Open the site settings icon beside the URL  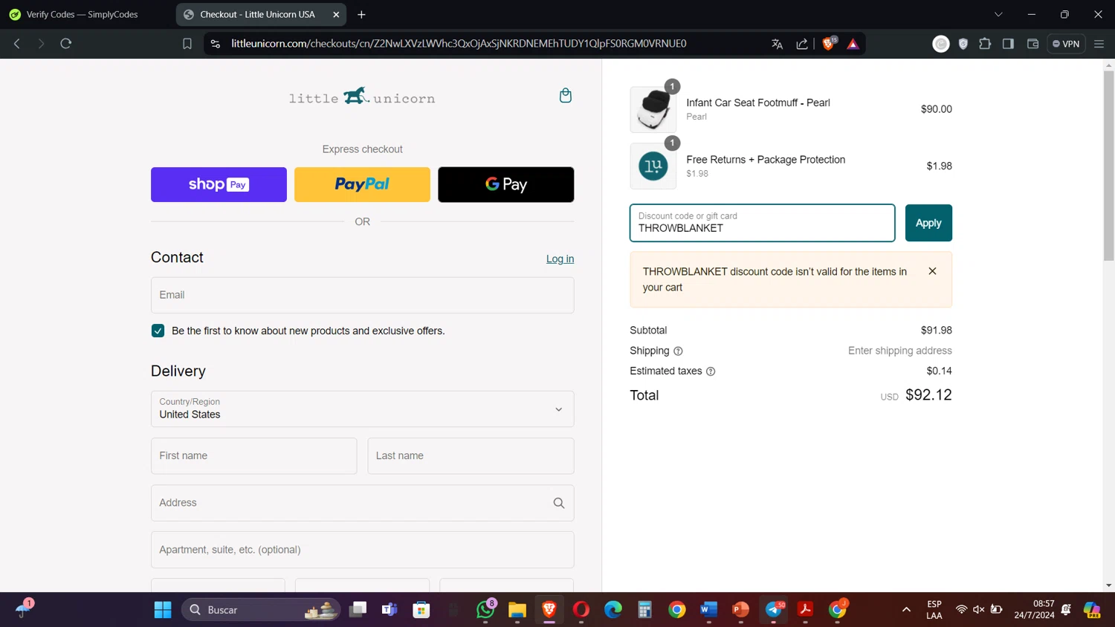[x=216, y=44]
